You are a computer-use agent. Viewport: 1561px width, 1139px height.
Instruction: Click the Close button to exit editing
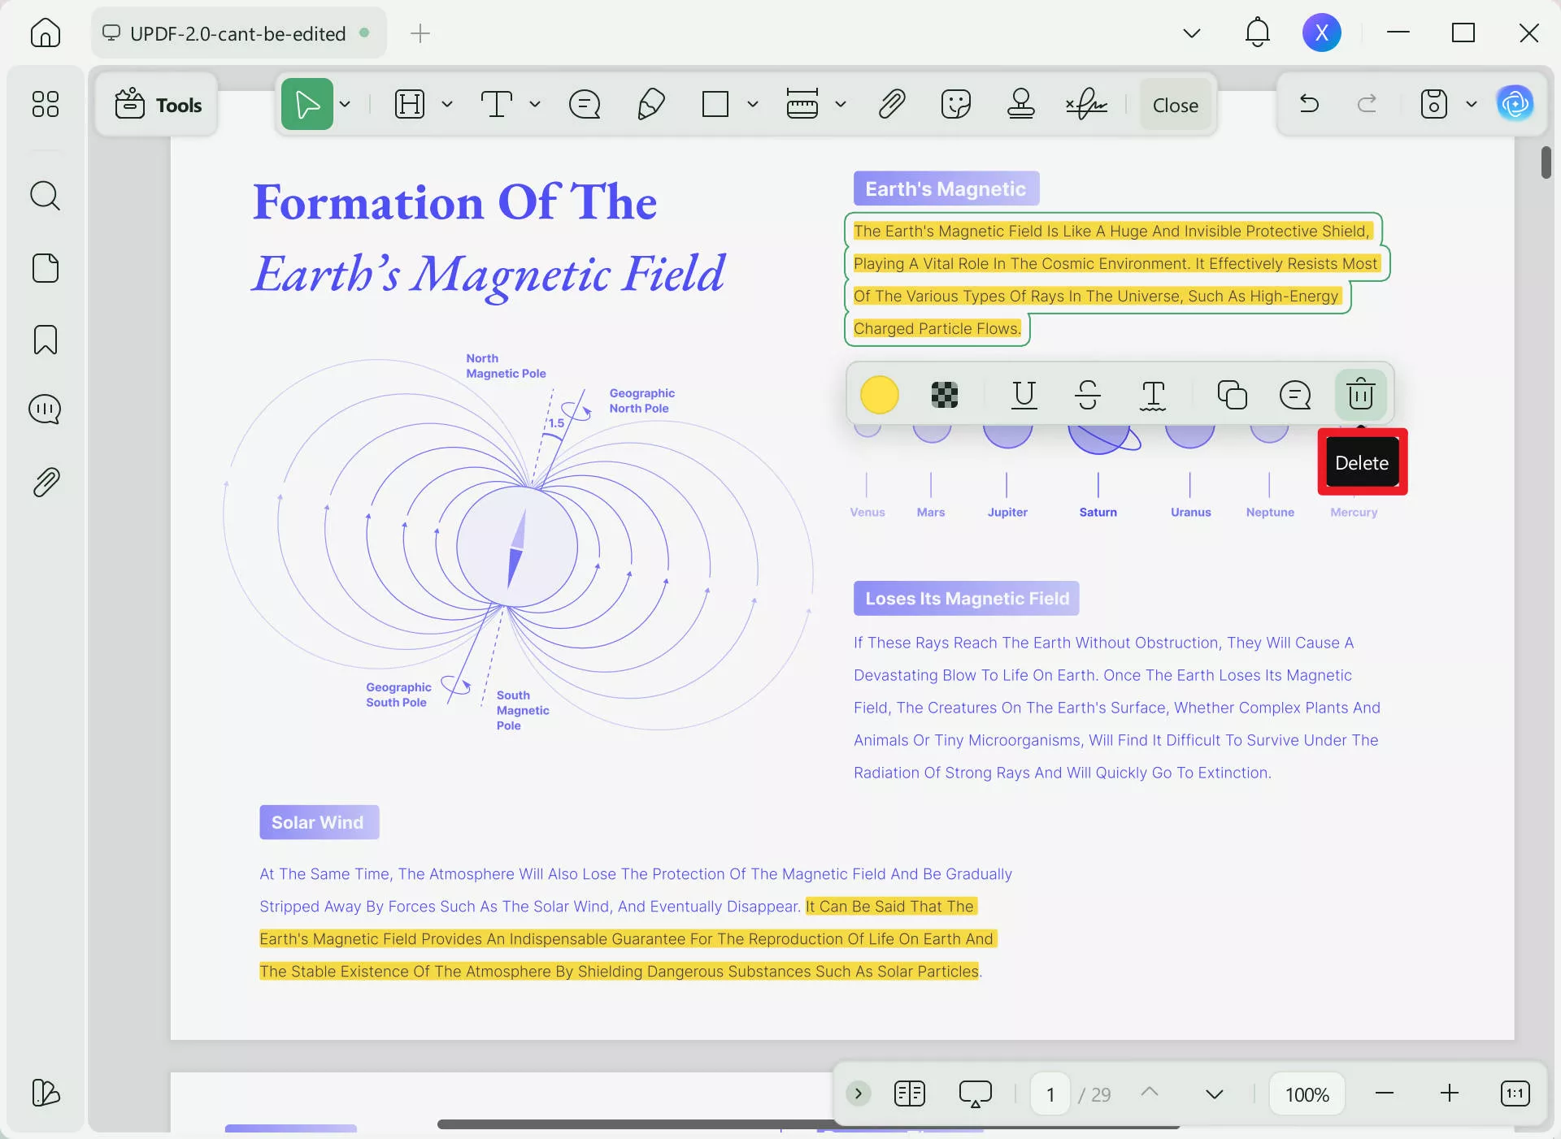click(x=1175, y=104)
